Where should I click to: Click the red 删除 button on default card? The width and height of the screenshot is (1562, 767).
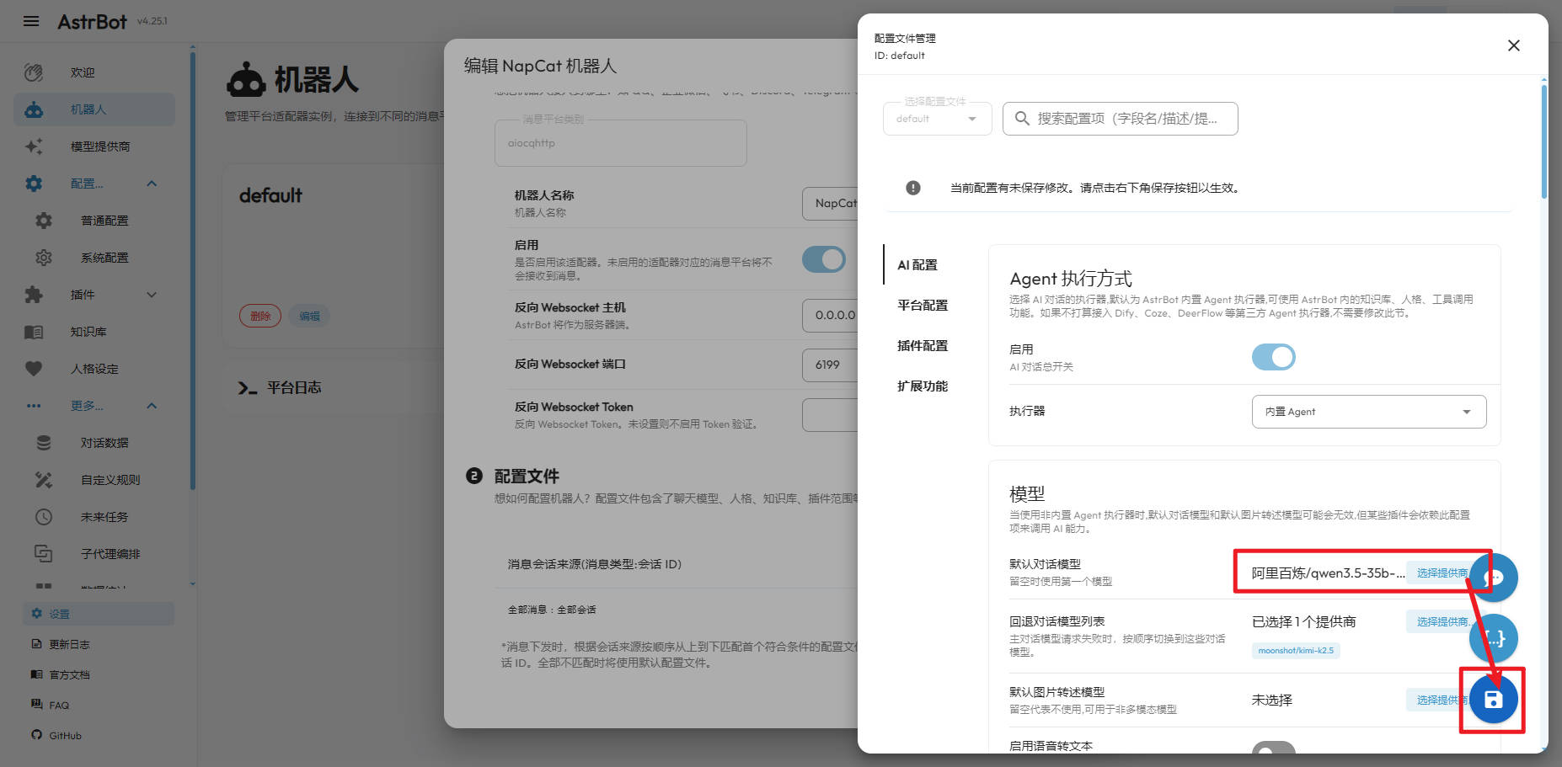260,317
